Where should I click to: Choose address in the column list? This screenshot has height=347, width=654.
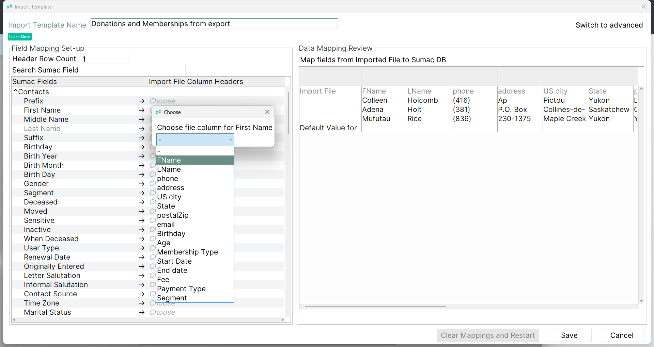coord(195,188)
